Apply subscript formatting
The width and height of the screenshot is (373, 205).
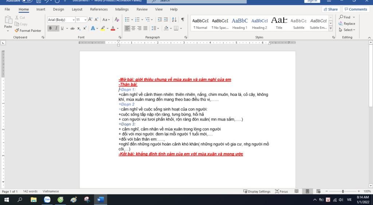(x=79, y=28)
